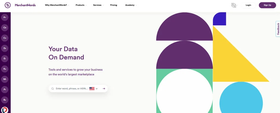Select the Ks sidebar icon
Screen dimensions: 280x113
5,69
